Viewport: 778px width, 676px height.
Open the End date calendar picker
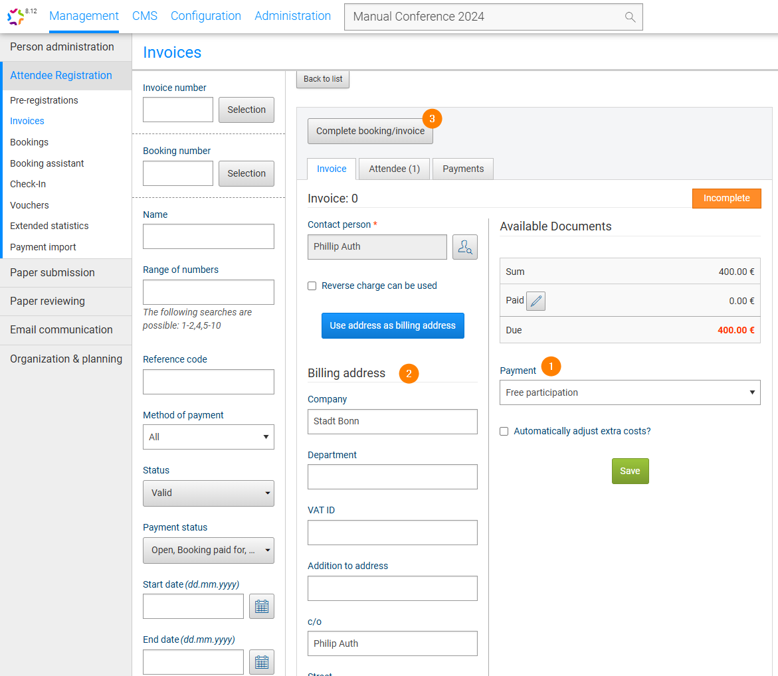[262, 662]
